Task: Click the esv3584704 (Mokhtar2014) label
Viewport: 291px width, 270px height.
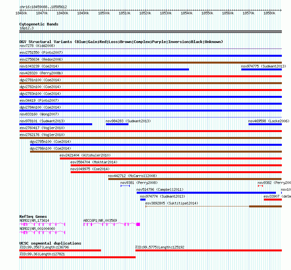Action: tap(94, 162)
